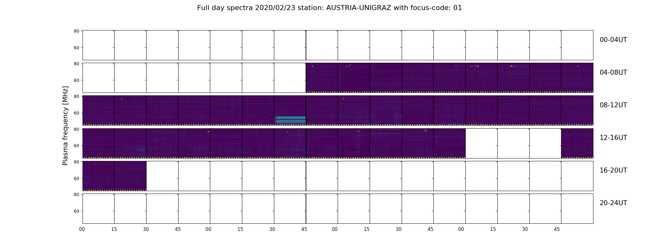
Task: Select the "12-16UT" row label
Action: [613, 138]
